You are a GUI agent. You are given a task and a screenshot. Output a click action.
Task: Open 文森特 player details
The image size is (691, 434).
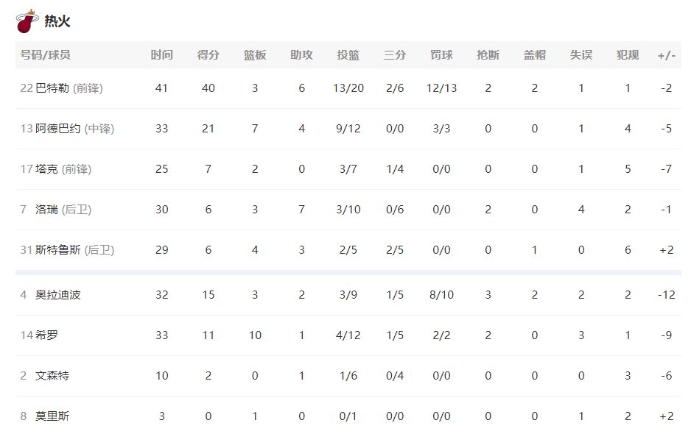coord(52,376)
